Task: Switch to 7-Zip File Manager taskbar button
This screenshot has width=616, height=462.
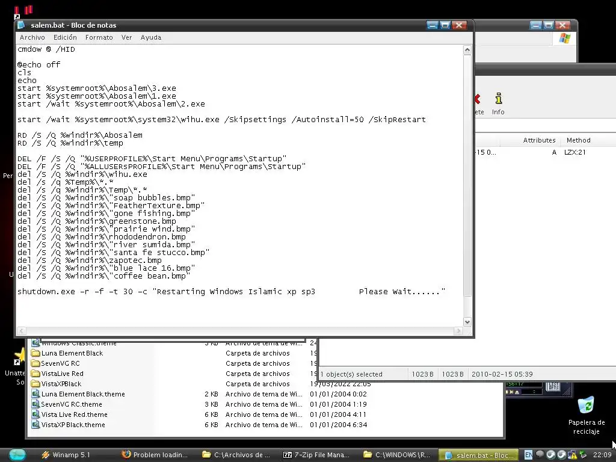Action: pos(316,455)
